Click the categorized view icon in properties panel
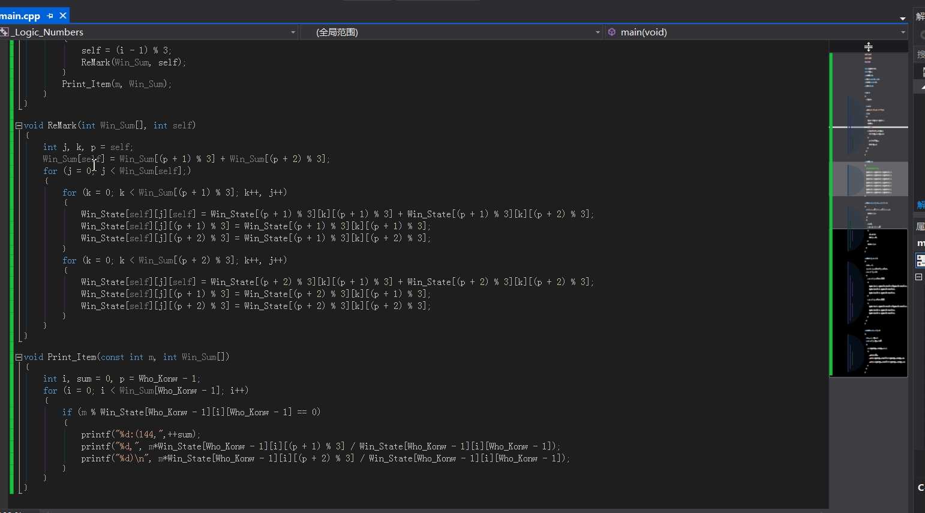 click(x=920, y=260)
